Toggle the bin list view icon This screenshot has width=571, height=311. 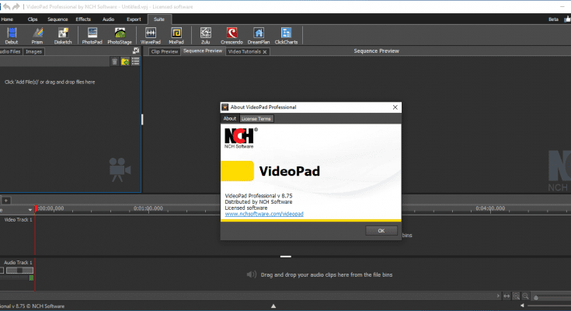point(135,61)
